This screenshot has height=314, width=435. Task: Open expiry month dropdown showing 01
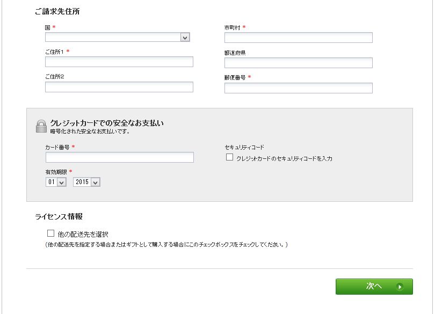[56, 182]
